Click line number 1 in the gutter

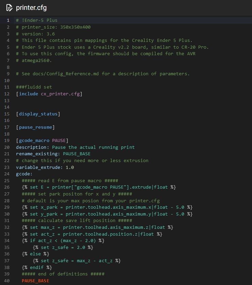coord(8,20)
